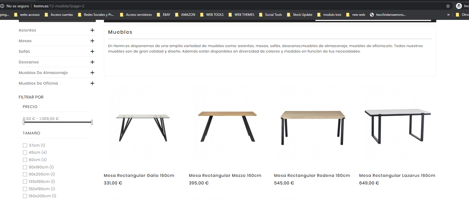Check the 37cm size filter

25,146
